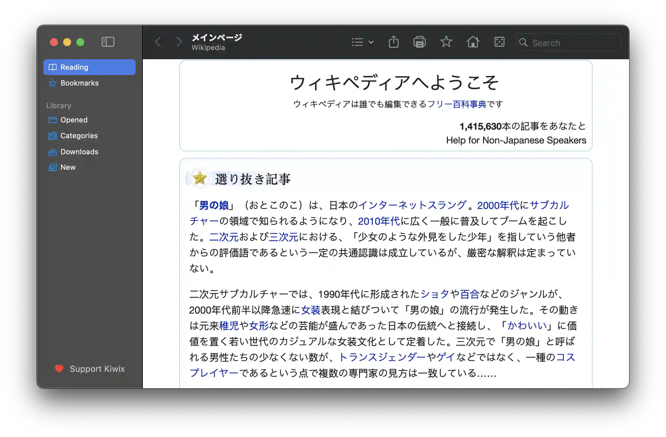Open Bookmarks in the sidebar
Viewport: 666px width, 437px height.
pyautogui.click(x=90, y=83)
